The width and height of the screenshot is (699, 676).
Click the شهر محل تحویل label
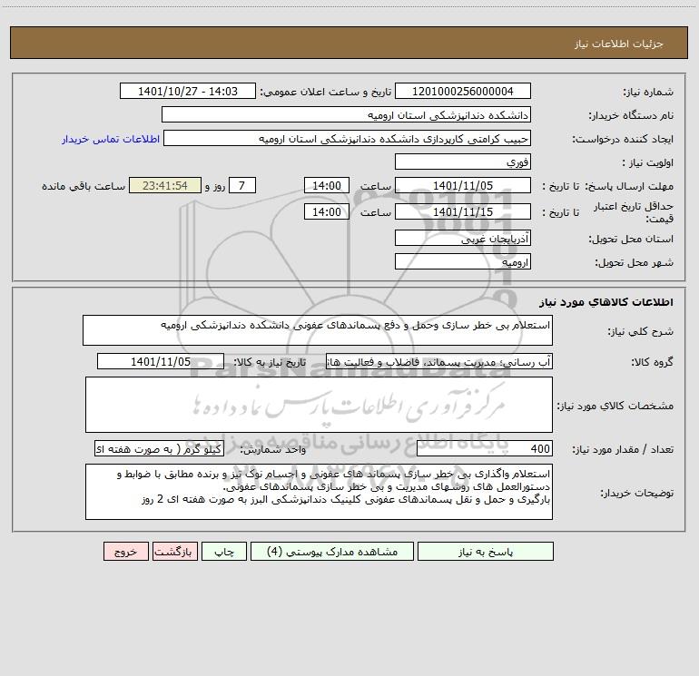pyautogui.click(x=634, y=262)
